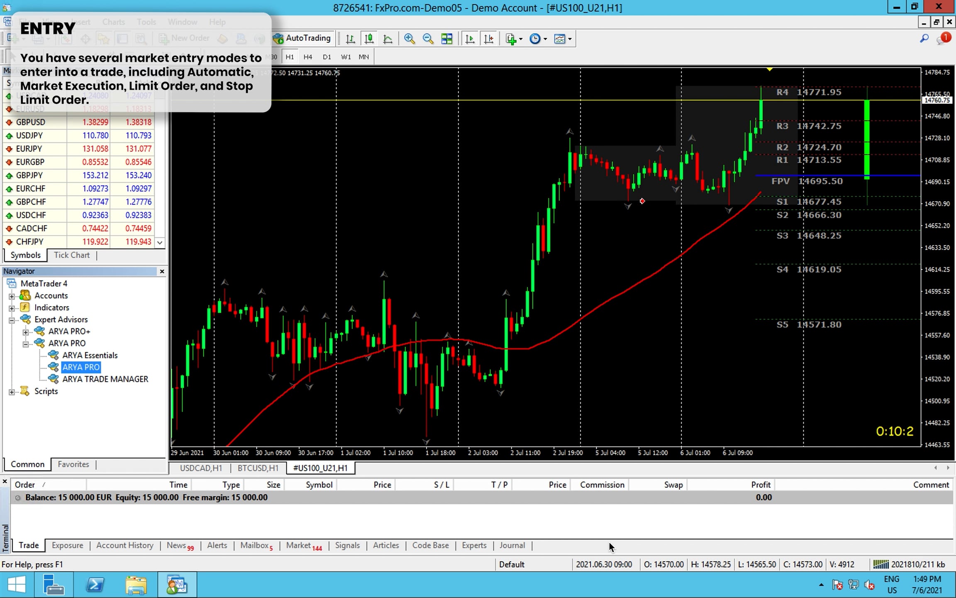Select candlestick chart mode
The width and height of the screenshot is (956, 598).
point(369,39)
